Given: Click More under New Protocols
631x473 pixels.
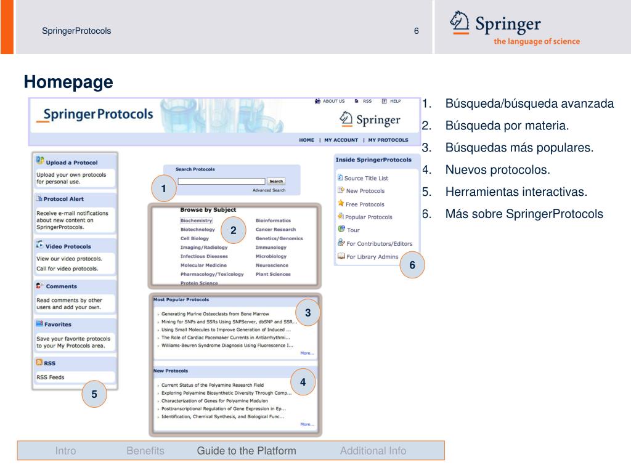Looking at the screenshot, I should tap(307, 424).
